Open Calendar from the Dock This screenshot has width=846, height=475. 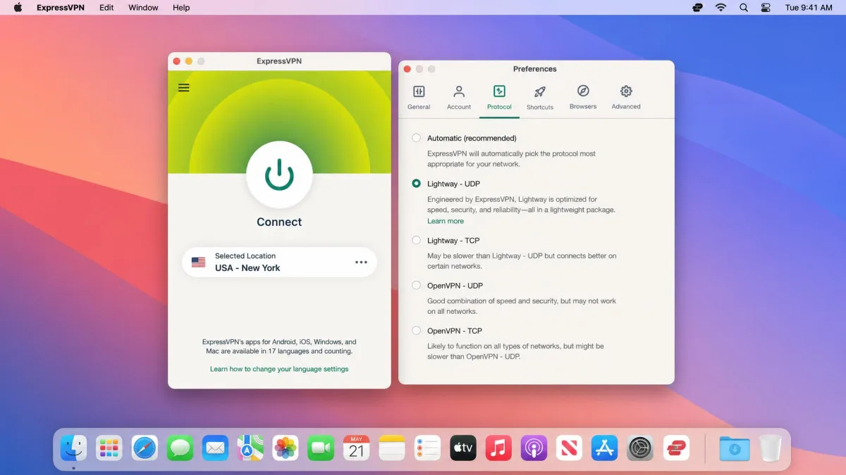pyautogui.click(x=356, y=448)
